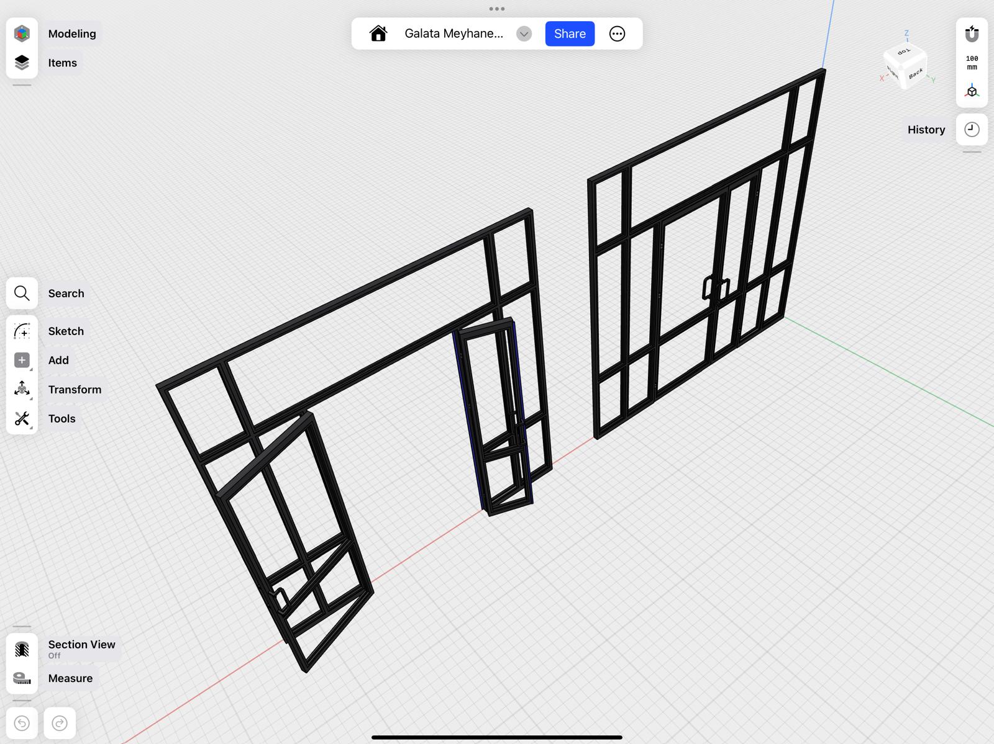Undo the last action
The height and width of the screenshot is (744, 994).
click(22, 723)
